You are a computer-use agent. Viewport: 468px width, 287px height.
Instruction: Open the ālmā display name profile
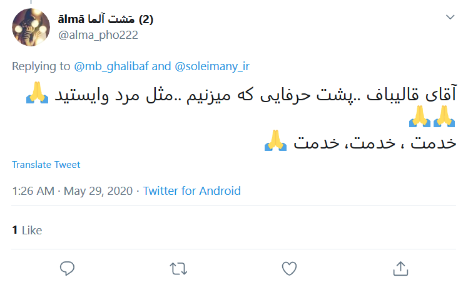106,19
